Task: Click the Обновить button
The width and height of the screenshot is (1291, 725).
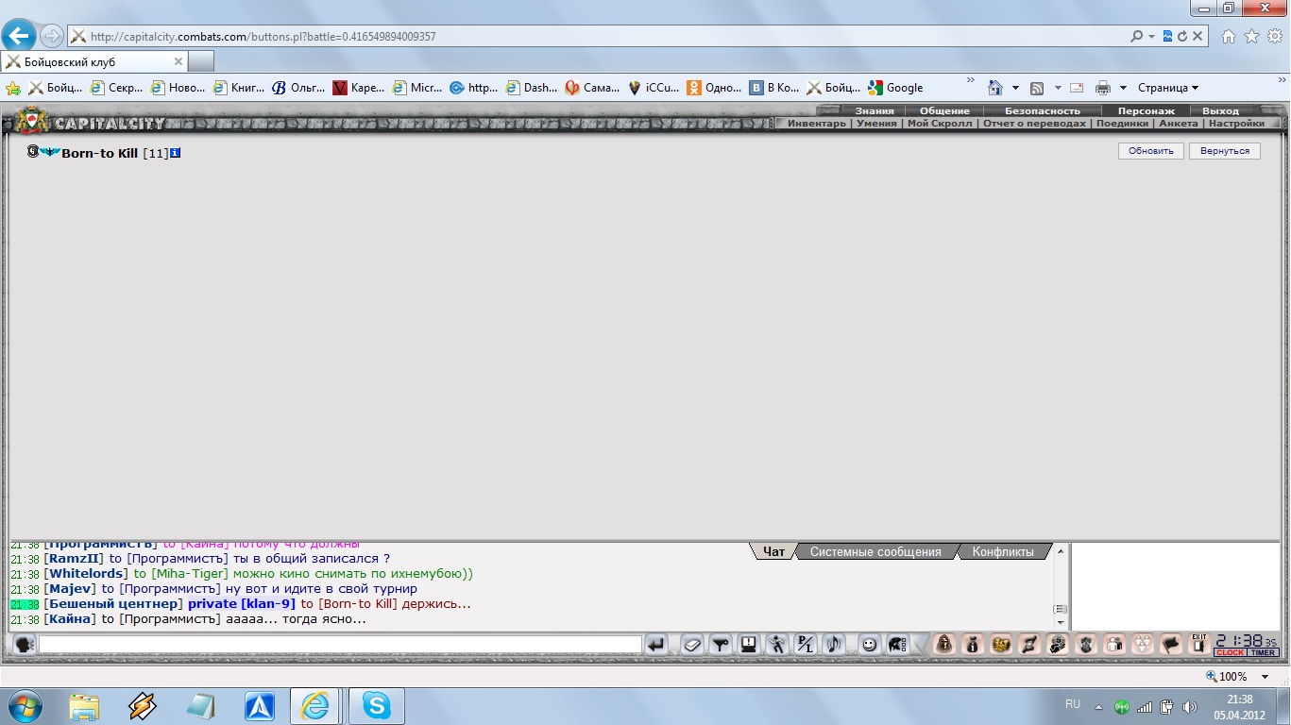Action: [x=1150, y=151]
